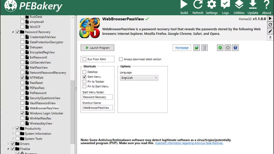The image size is (274, 154).
Task: Click the WebBrowserPassView logo image
Action: (x=90, y=28)
